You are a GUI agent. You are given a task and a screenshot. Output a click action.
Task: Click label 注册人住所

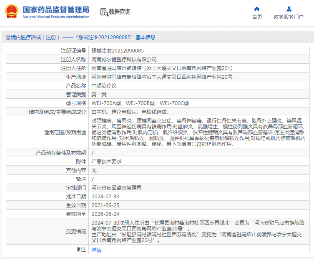point(73,68)
